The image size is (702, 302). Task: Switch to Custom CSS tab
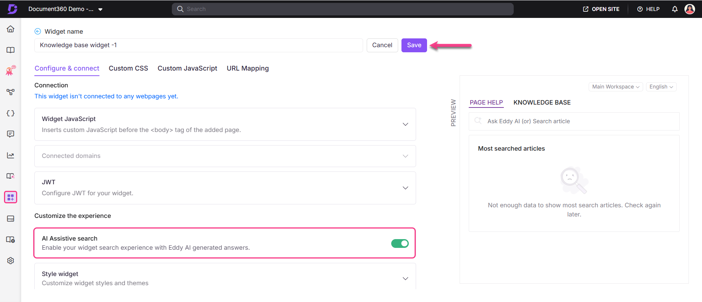[x=128, y=68]
